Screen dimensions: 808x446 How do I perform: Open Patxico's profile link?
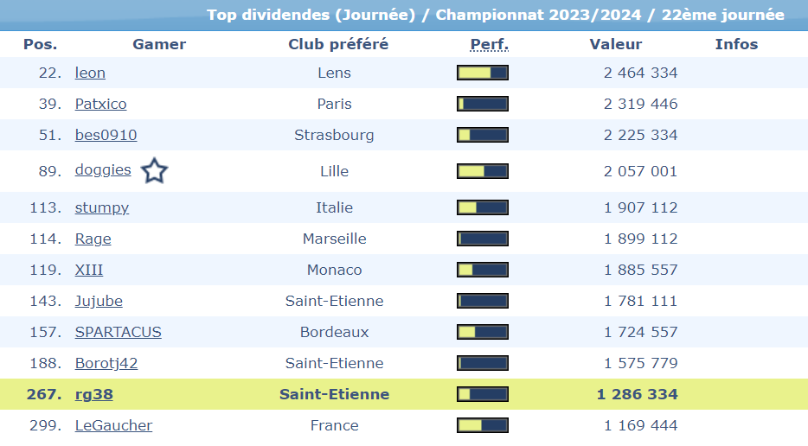[100, 104]
